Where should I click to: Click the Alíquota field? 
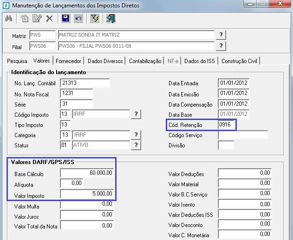click(72, 183)
